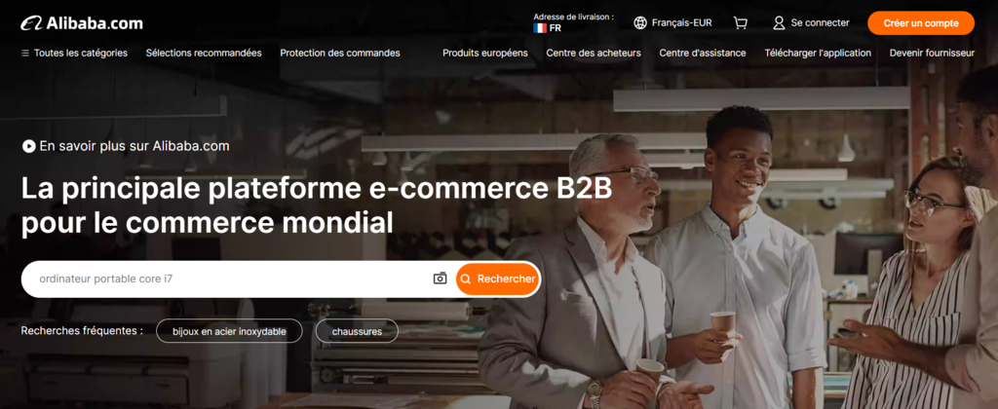Click the French flag delivery icon
998x409 pixels.
[540, 28]
